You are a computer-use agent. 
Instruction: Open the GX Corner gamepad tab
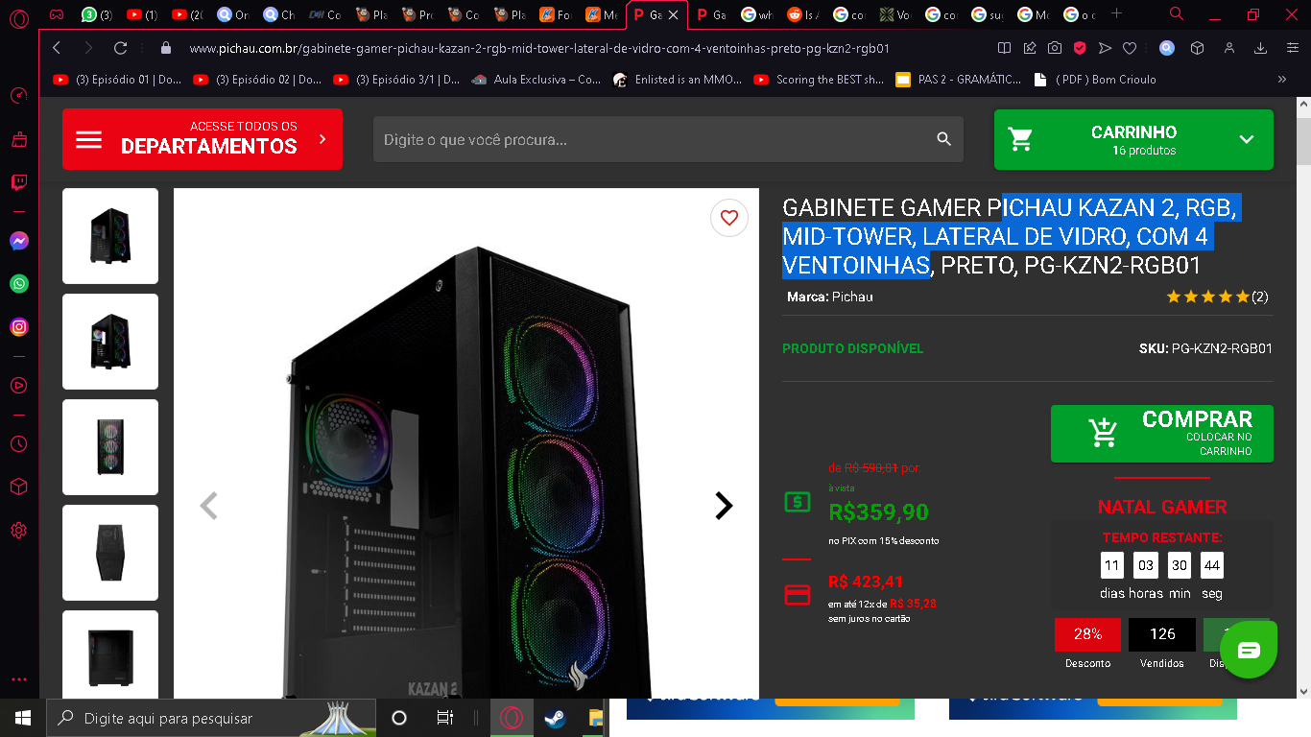pyautogui.click(x=57, y=14)
